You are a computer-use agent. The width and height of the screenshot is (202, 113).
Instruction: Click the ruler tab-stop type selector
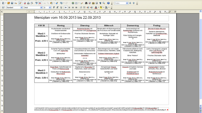tap(2, 12)
